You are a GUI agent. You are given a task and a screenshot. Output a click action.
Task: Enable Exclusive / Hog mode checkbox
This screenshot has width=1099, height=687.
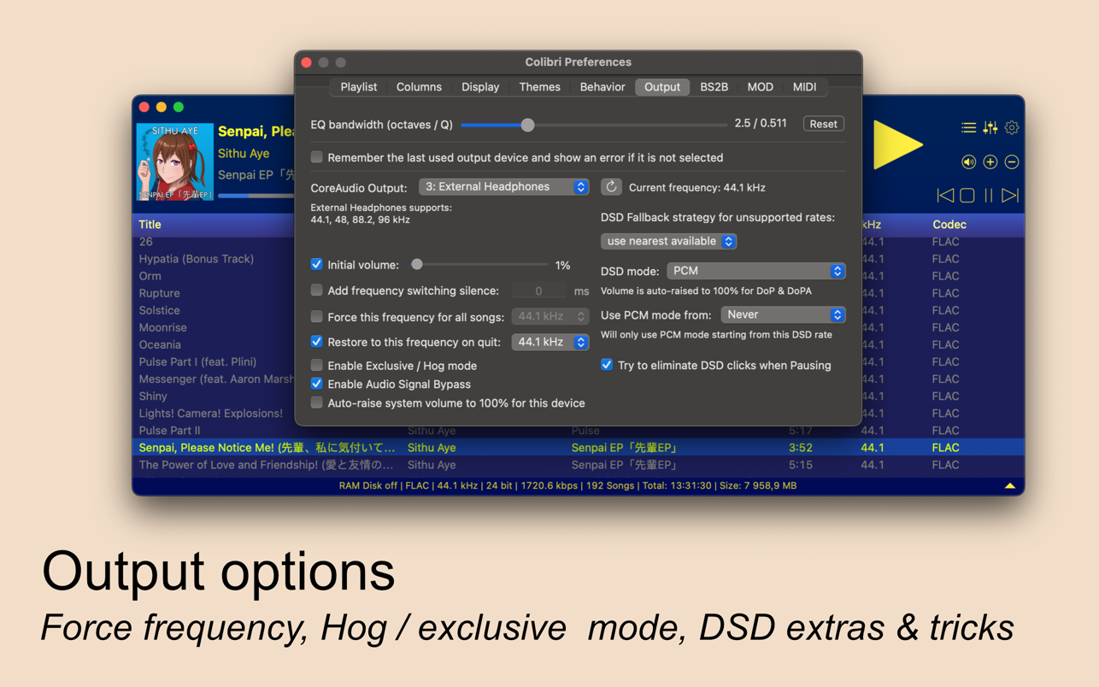click(317, 366)
